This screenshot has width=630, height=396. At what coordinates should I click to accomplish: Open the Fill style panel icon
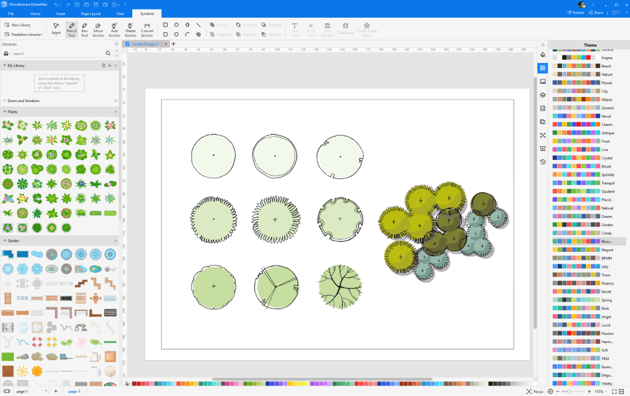pyautogui.click(x=543, y=55)
